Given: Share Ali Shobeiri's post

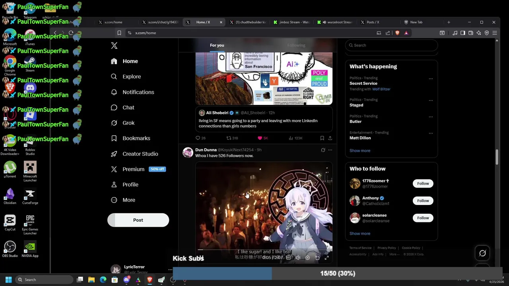Looking at the screenshot, I should pos(330,138).
